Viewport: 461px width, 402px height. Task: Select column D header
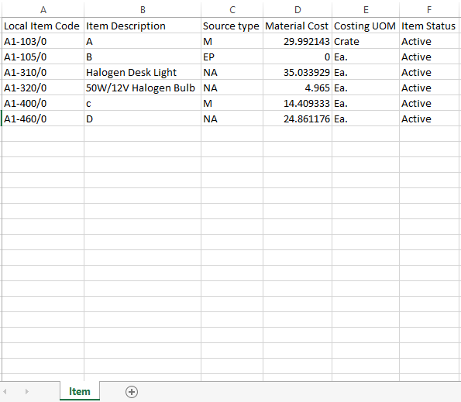pos(298,10)
